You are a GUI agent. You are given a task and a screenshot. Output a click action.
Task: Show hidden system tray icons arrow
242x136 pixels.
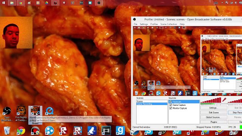222,3
